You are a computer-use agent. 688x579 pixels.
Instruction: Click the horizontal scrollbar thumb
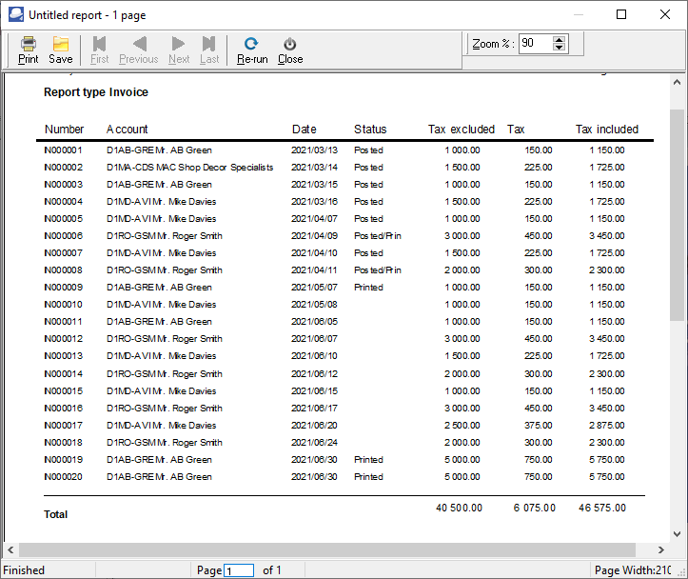[327, 549]
